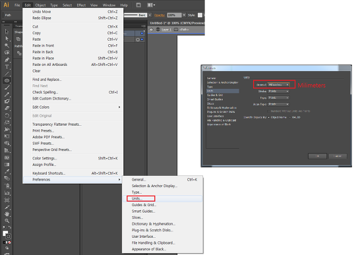Screen dimensions: 356x255
Task: Select the Selection tool arrow
Action: [7, 32]
